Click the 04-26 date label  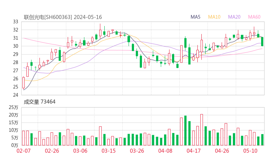point(222,151)
